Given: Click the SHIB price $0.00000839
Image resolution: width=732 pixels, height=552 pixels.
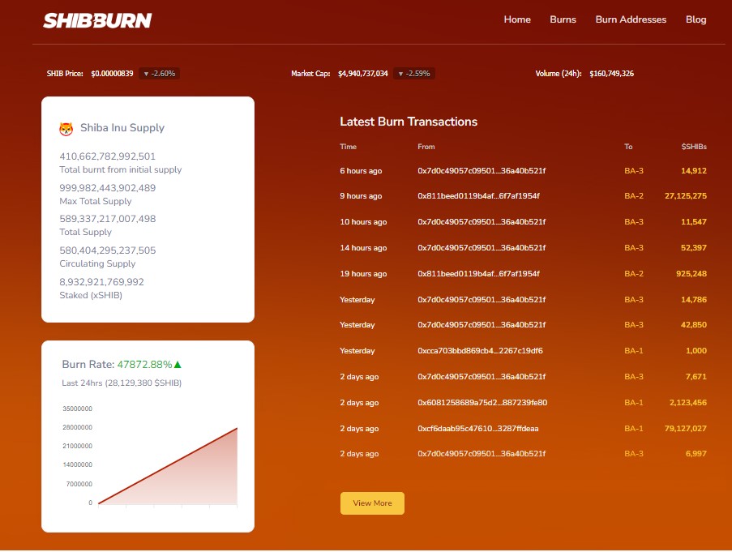Looking at the screenshot, I should 112,73.
